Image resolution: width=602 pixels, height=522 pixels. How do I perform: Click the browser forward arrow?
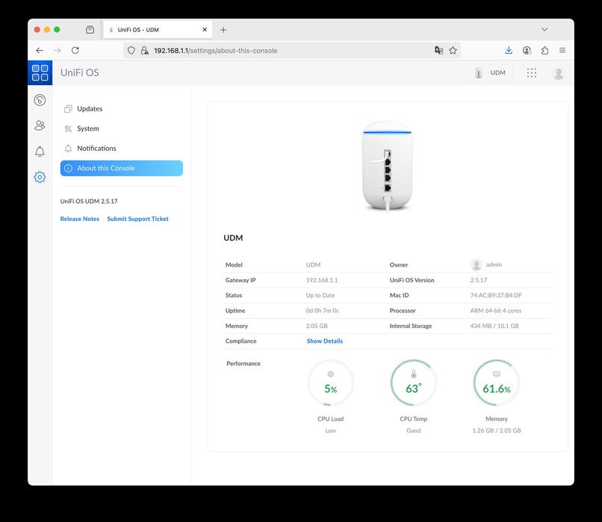coord(58,50)
